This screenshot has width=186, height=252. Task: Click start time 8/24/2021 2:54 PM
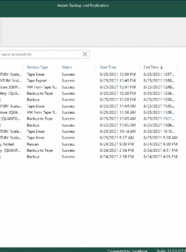[117, 150]
